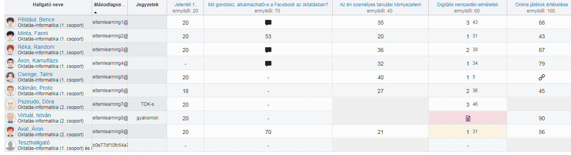Image resolution: width=571 pixels, height=155 pixels.
Task: Open comment icon in Áron Kamuflázs's Facebook row
Action: [268, 64]
